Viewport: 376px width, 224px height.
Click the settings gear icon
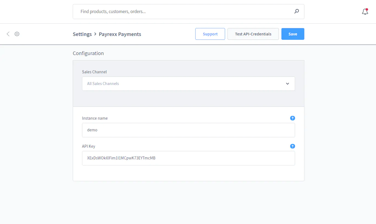pos(17,34)
